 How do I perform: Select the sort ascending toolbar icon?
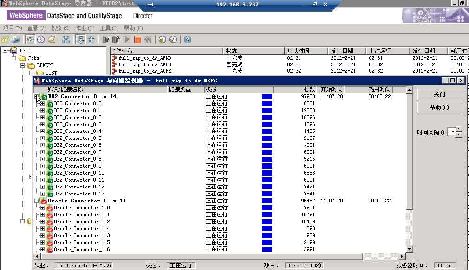tap(80, 39)
